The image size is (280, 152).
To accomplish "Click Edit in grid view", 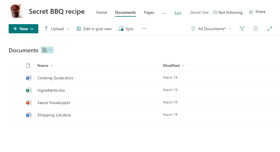I will (94, 29).
